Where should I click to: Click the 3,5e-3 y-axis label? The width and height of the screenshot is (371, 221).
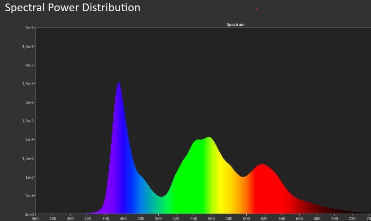[x=28, y=84]
